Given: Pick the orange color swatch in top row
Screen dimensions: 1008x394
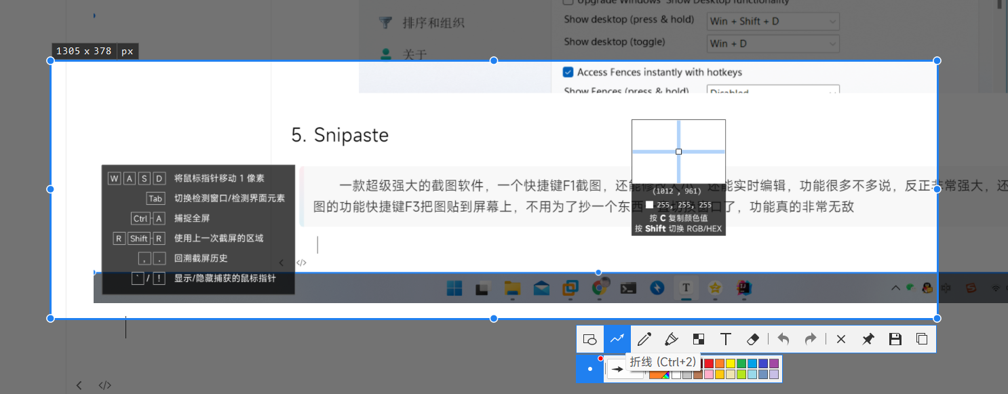Looking at the screenshot, I should [720, 363].
